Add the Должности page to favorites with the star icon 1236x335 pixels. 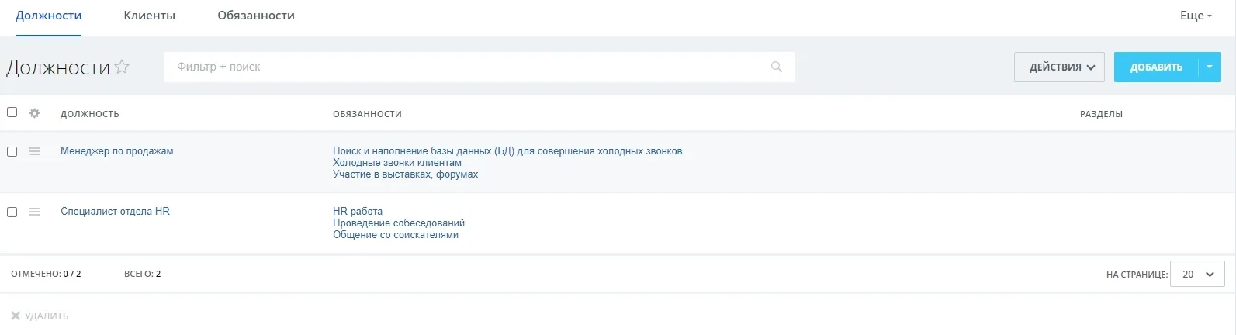point(122,67)
